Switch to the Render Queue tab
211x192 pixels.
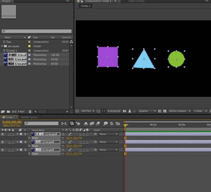coord(29,117)
